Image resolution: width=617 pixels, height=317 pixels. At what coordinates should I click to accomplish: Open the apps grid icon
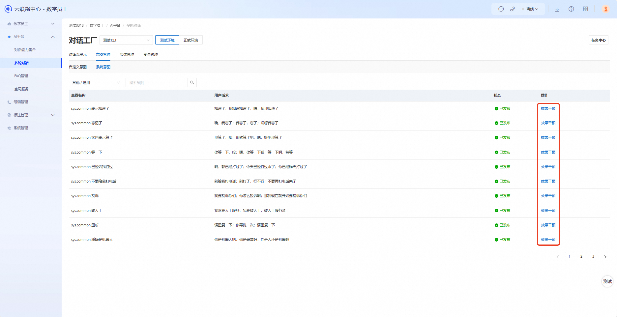click(x=585, y=9)
